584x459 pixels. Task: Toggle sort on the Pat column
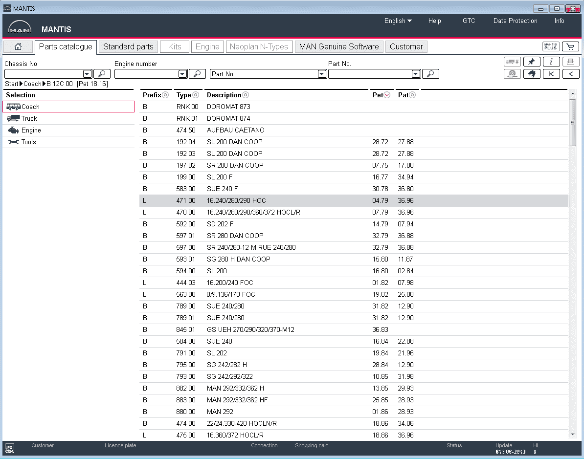(412, 95)
